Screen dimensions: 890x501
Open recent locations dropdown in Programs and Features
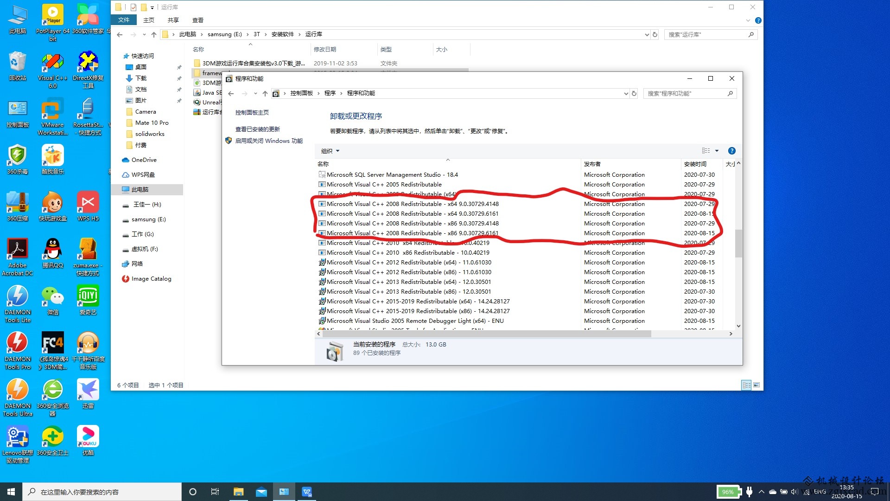[255, 93]
